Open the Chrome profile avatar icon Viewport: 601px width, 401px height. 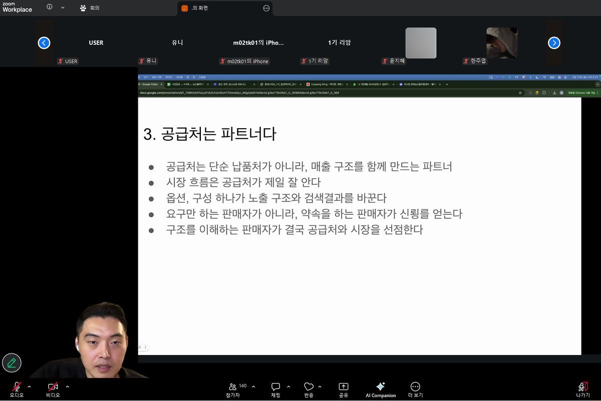[561, 93]
